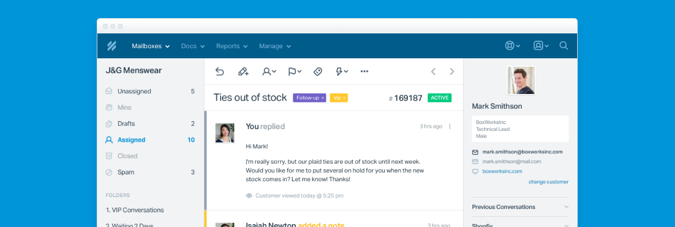Screen dimensions: 675x227
Task: Click the change customer link
Action: pyautogui.click(x=548, y=182)
